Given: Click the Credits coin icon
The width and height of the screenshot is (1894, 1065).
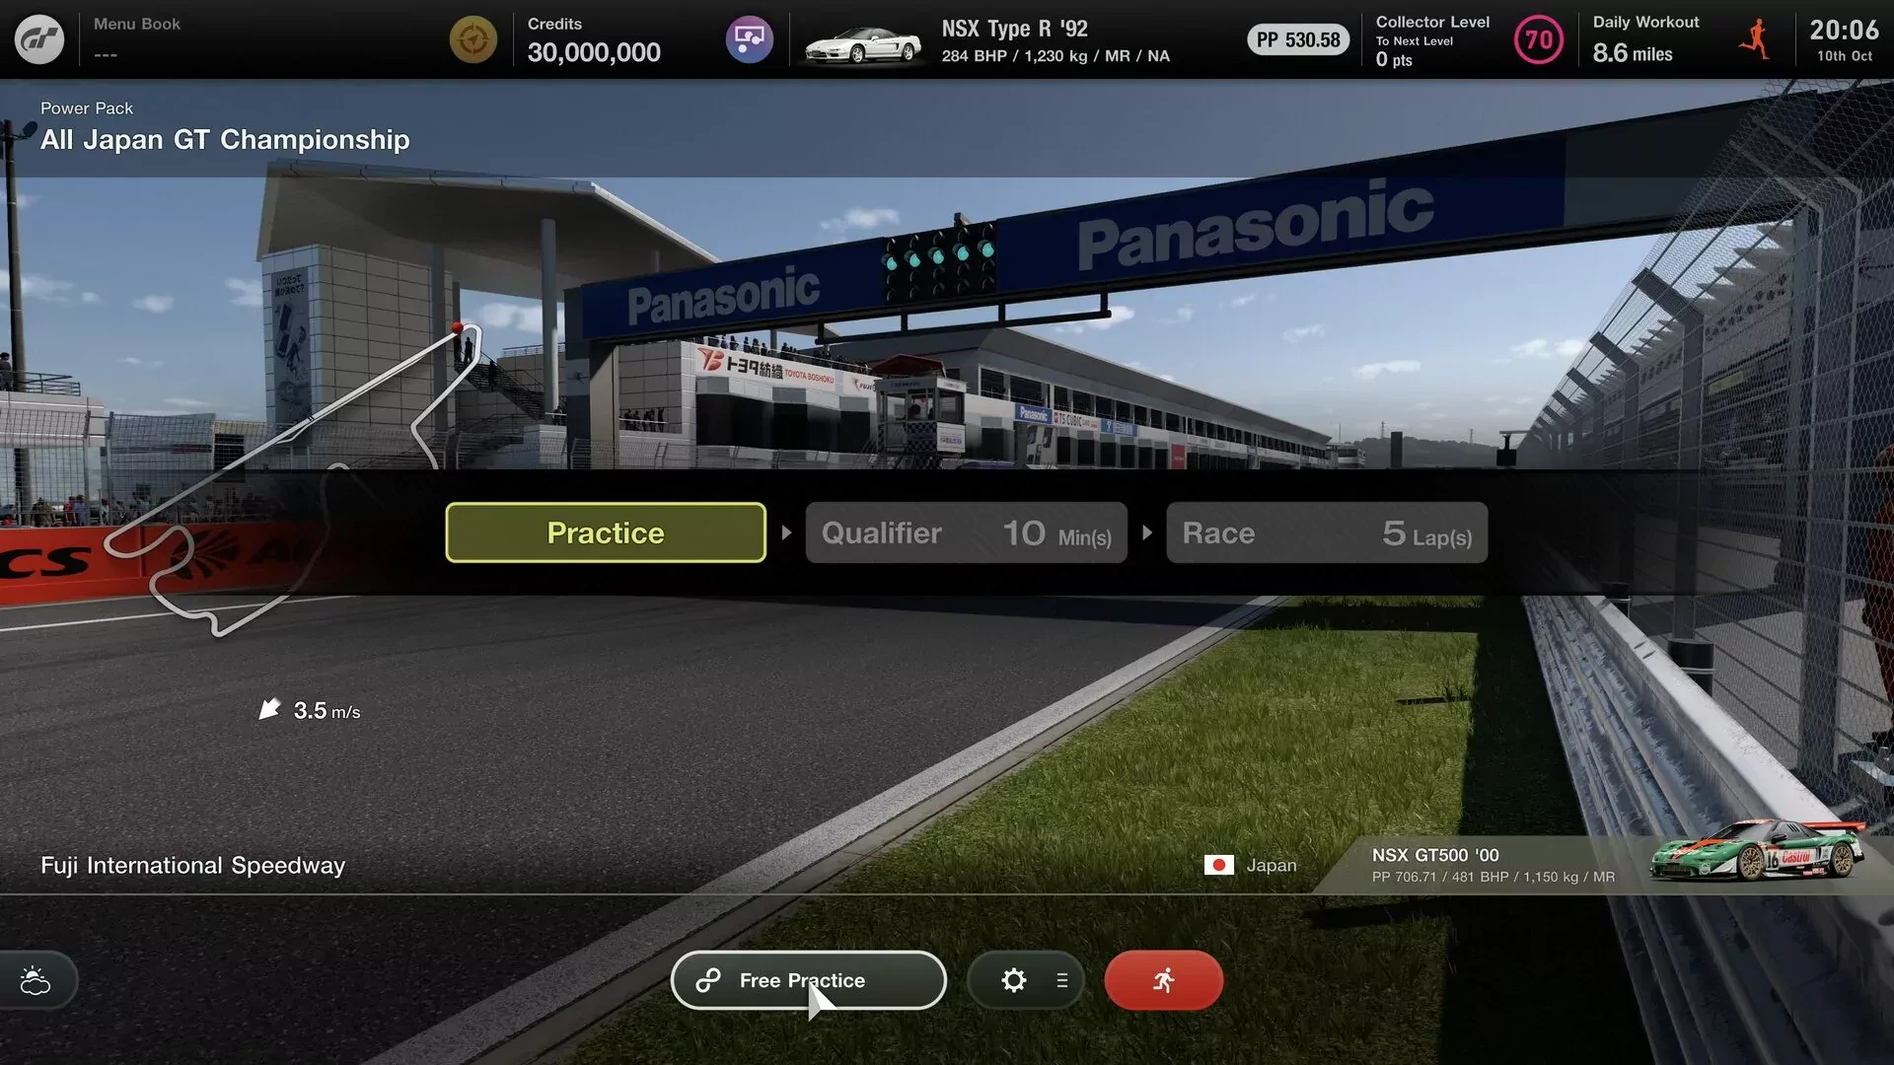Looking at the screenshot, I should coord(472,39).
